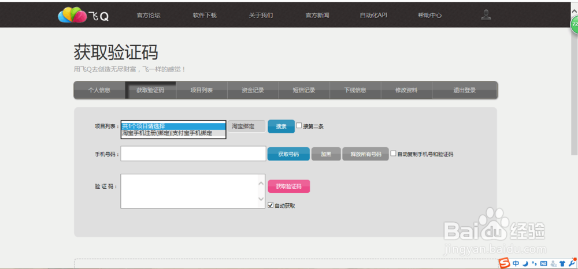Open 帮助中心 in top navigation

coord(430,16)
